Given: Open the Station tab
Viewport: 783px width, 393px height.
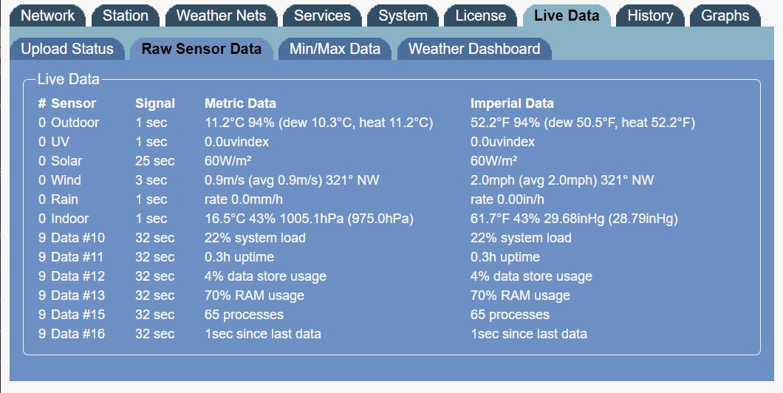Looking at the screenshot, I should (126, 16).
